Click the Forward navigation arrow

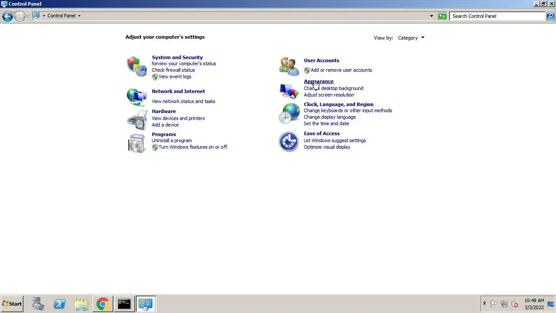(20, 16)
